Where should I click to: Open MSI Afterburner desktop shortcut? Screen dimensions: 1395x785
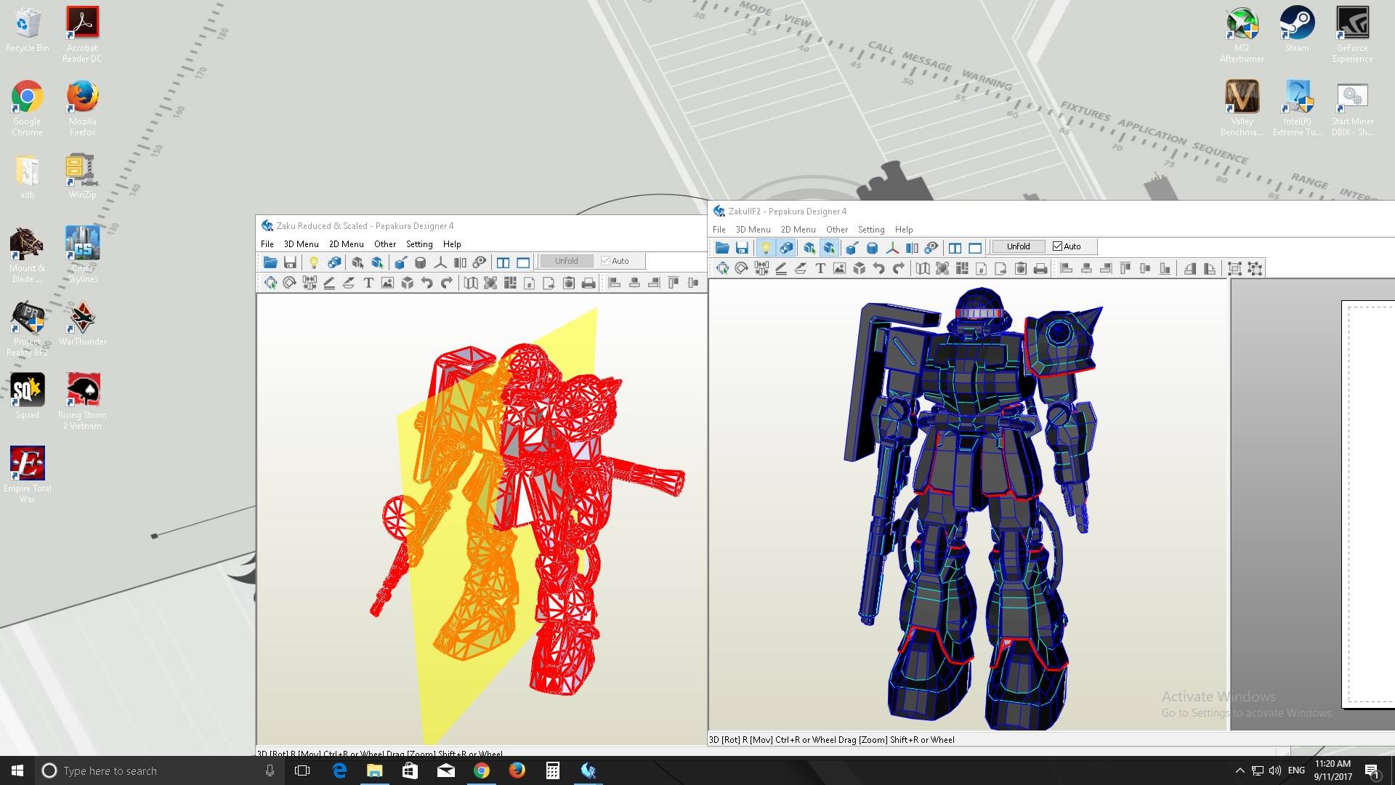point(1242,35)
